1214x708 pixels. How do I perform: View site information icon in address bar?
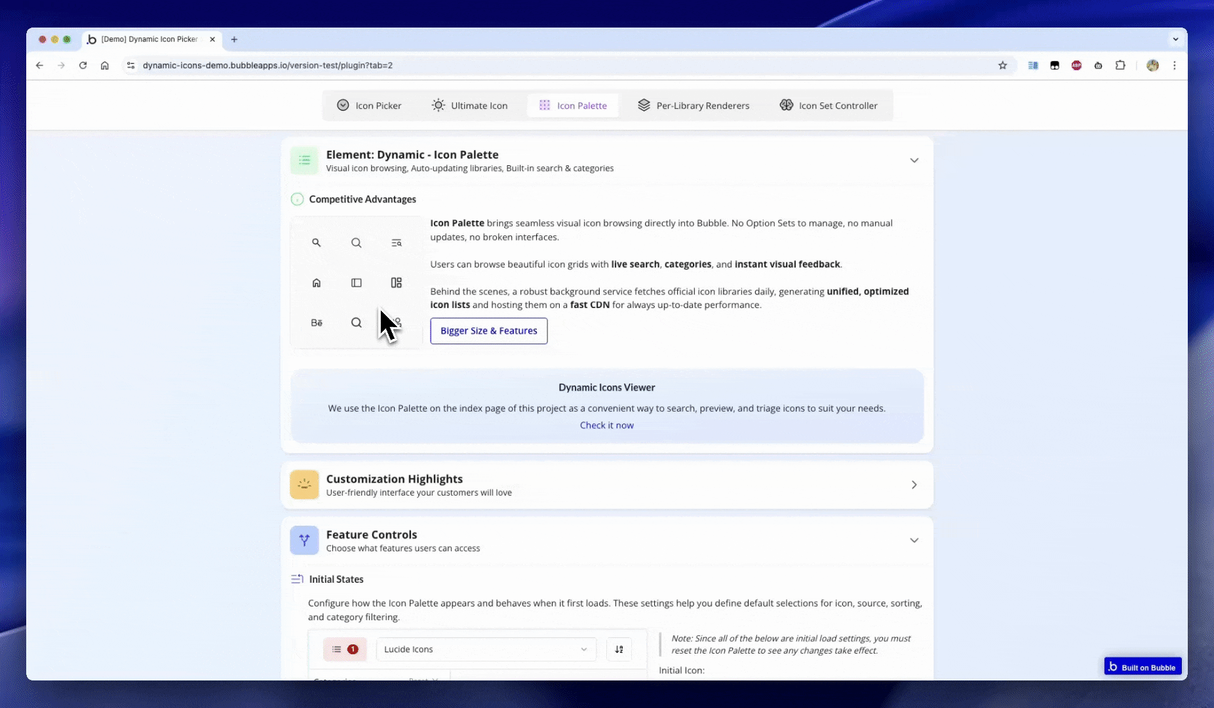coord(130,66)
